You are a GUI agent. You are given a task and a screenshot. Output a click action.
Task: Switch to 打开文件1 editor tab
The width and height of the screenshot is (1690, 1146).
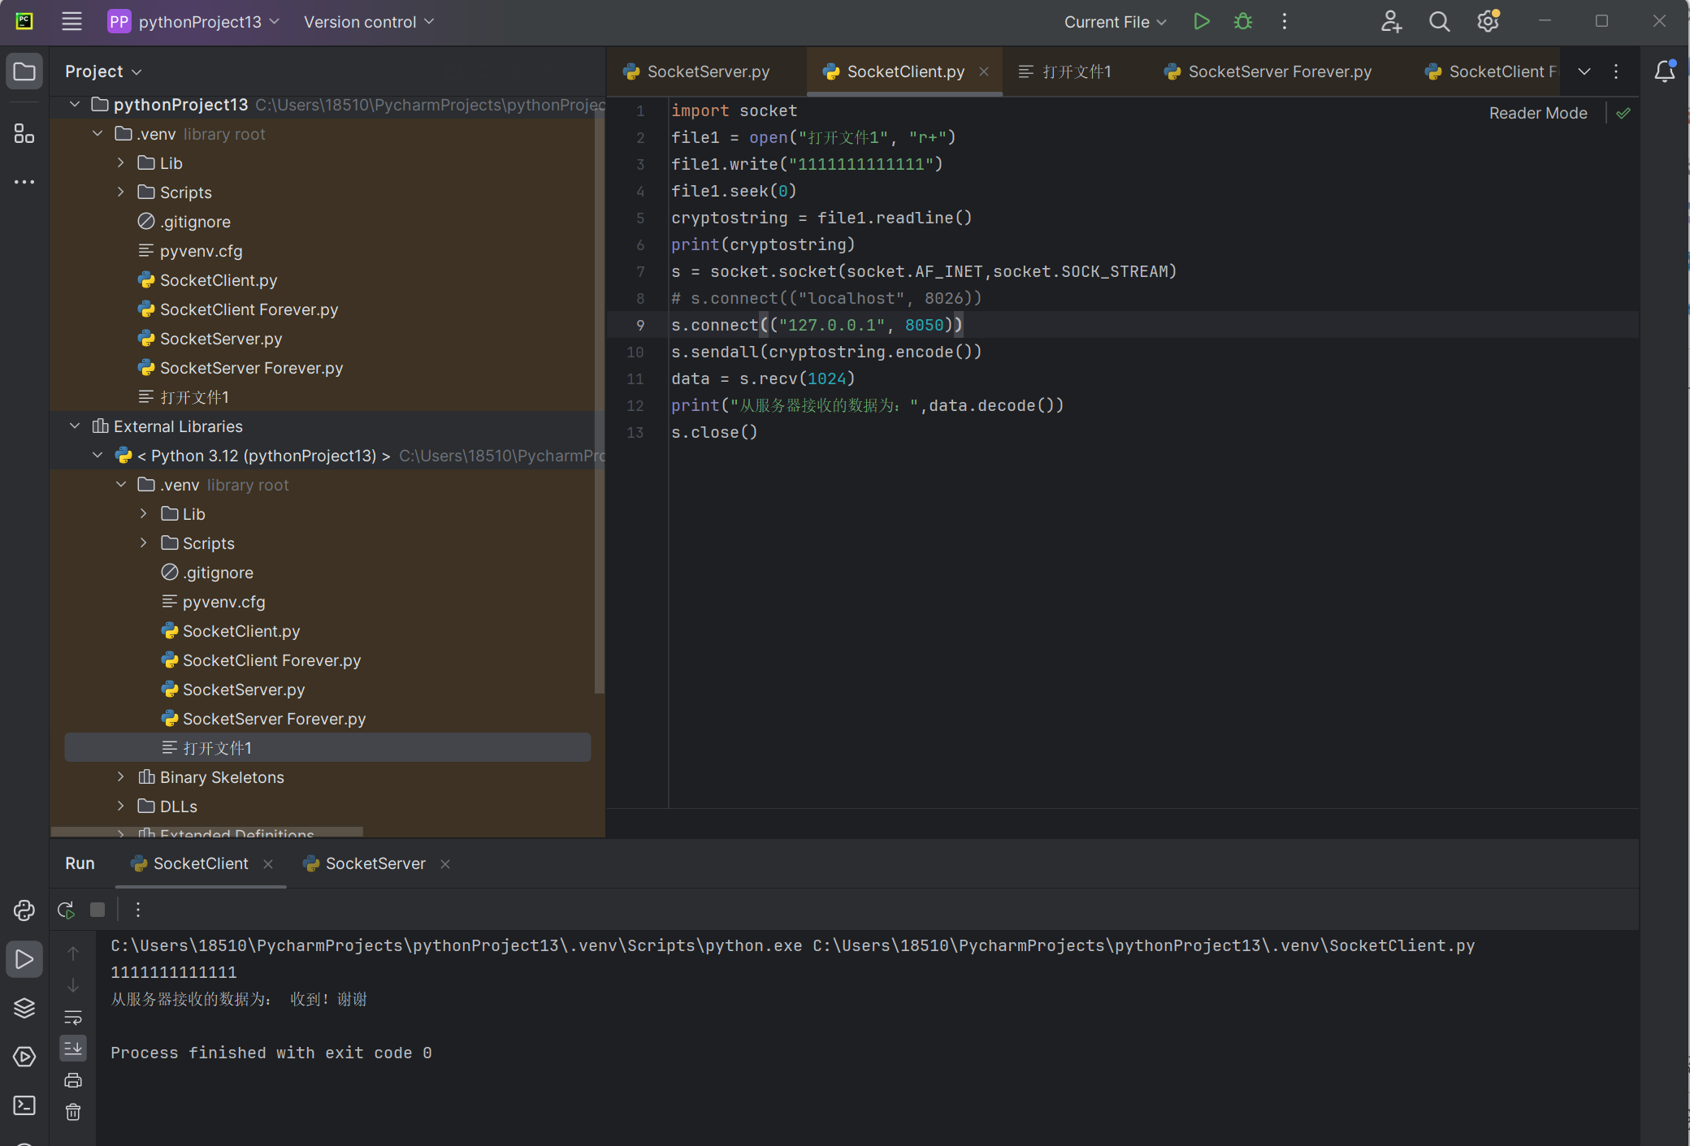click(x=1065, y=71)
